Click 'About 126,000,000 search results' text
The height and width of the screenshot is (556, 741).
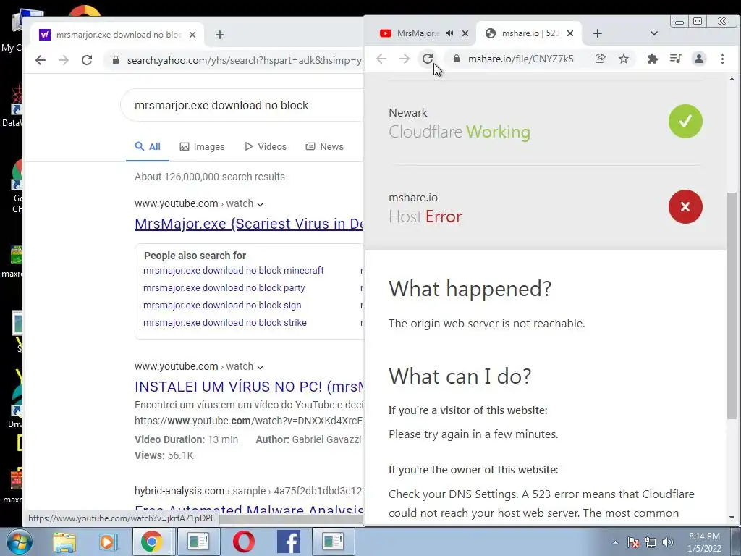point(210,177)
